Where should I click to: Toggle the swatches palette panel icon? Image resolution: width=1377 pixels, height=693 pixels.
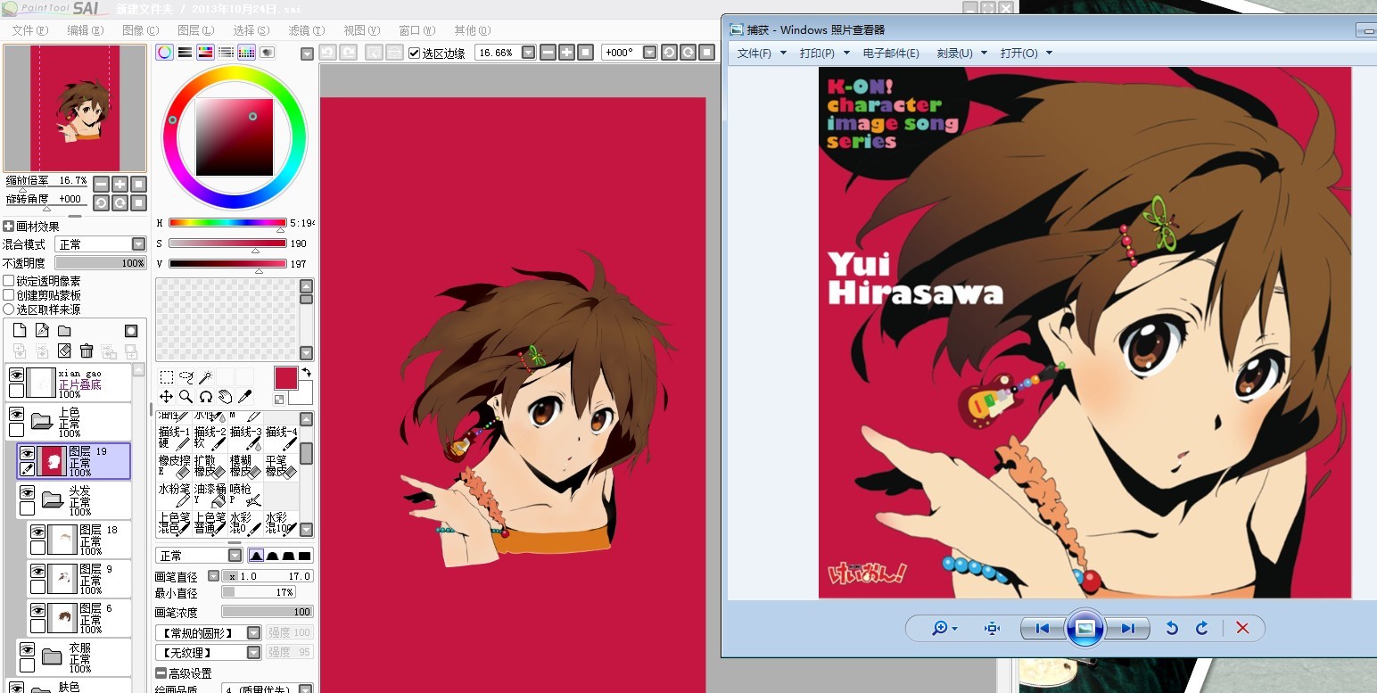(247, 53)
